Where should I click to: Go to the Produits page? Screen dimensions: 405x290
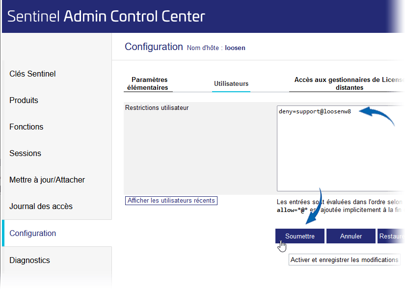click(24, 100)
